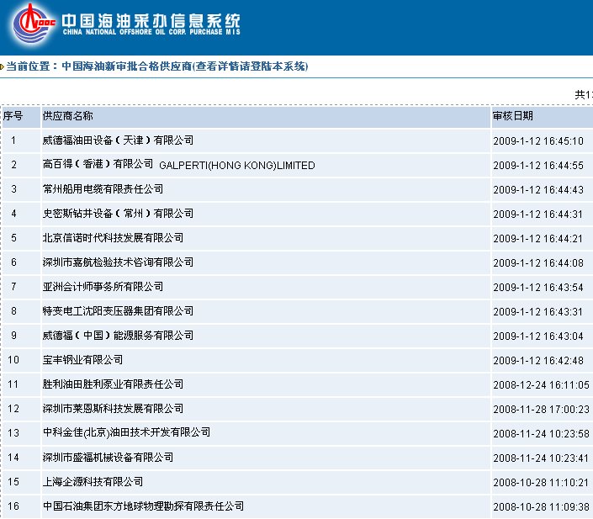This screenshot has width=593, height=519.
Task: Select supplier 北京信诺时代科技发展有限公司
Action: 113,237
